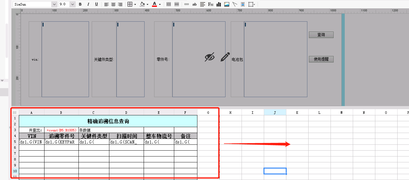Select the 电池包 label widget
Screen dimensions: 409x180
tap(238, 59)
